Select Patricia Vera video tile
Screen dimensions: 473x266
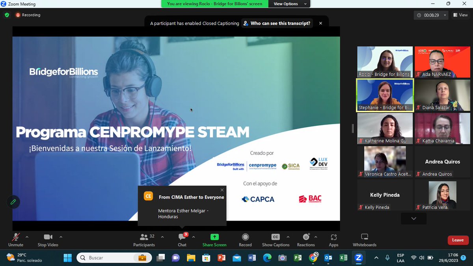442,195
